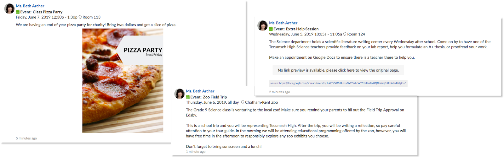The height and width of the screenshot is (157, 504).
Task: Click the calendar icon beside Class Pizza Party
Action: click(18, 12)
